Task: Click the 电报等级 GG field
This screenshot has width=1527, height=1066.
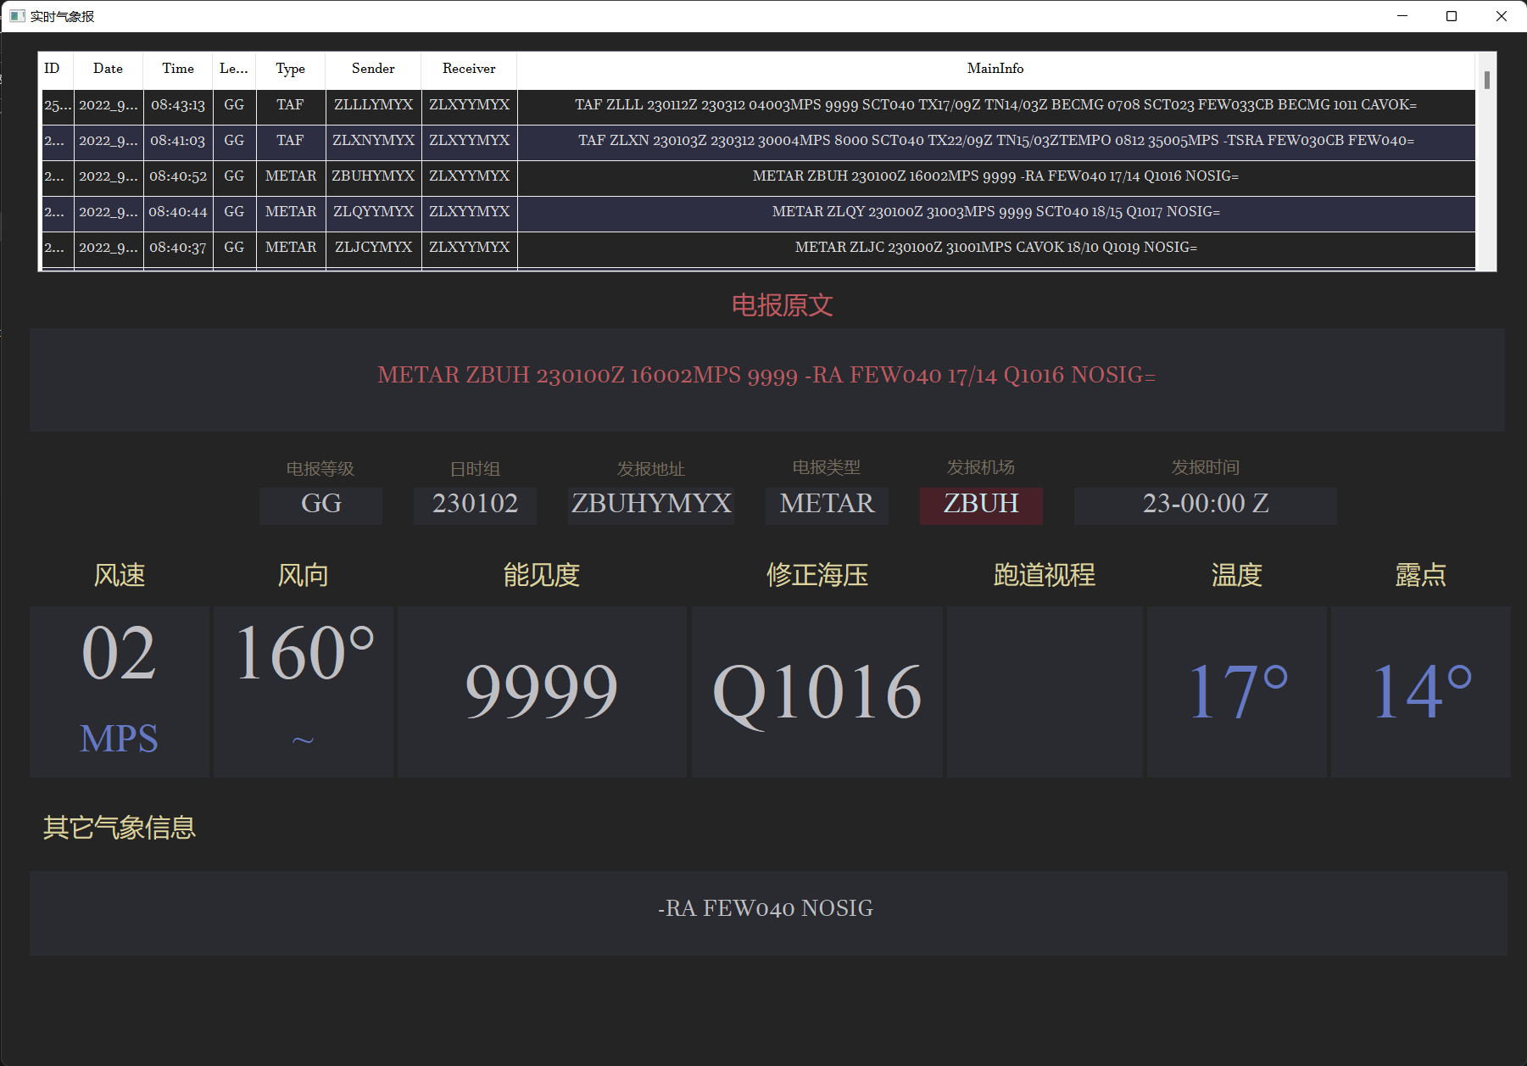Action: click(x=320, y=505)
